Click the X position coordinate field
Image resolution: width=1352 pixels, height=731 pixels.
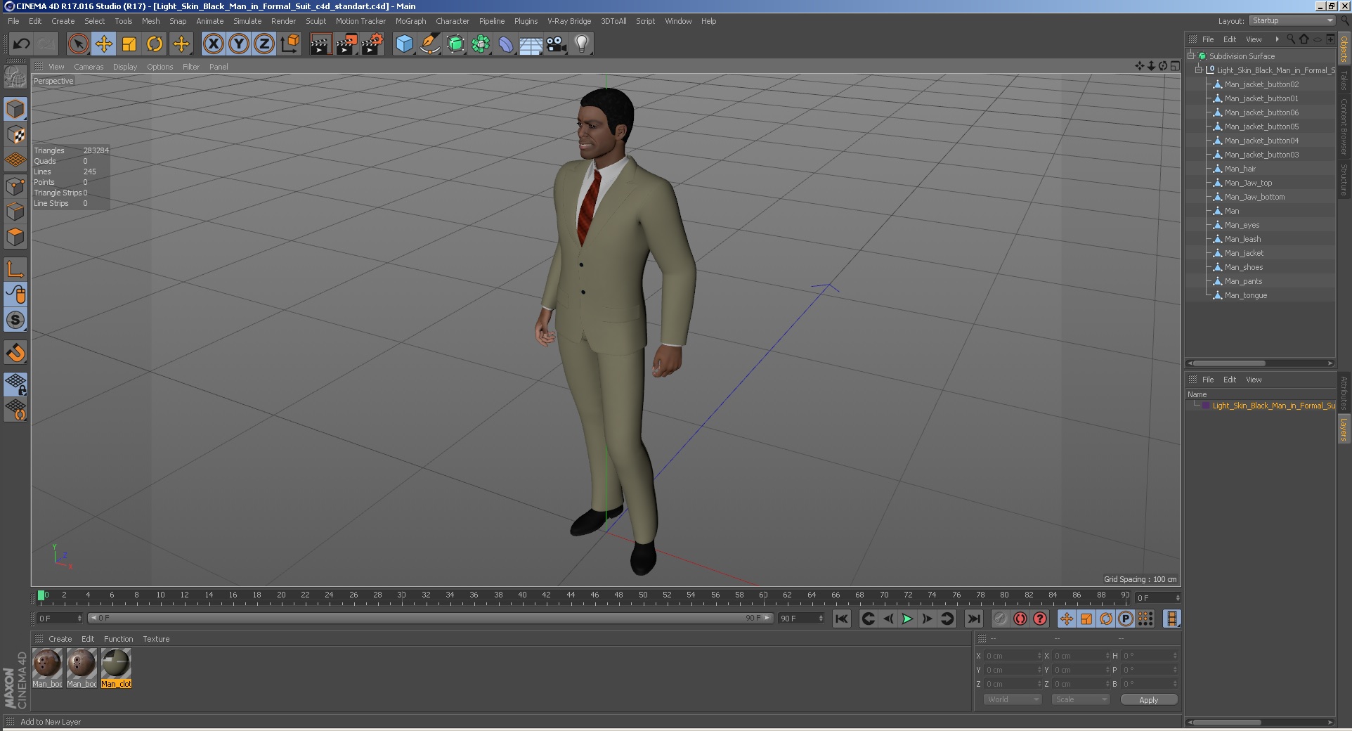pos(1012,656)
